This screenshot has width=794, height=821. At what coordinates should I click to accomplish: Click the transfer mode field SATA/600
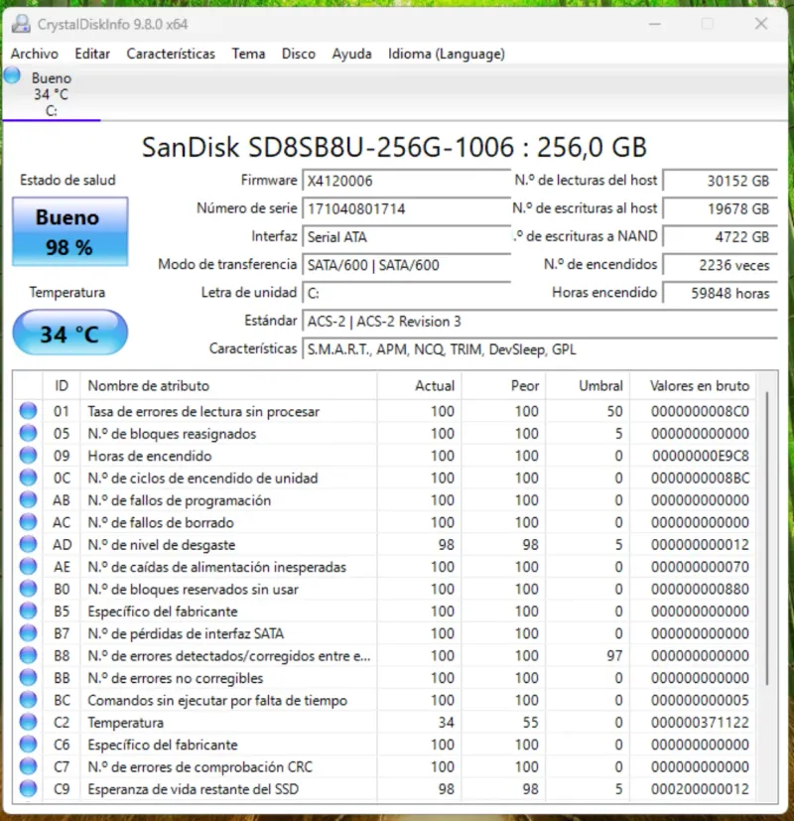pyautogui.click(x=406, y=265)
